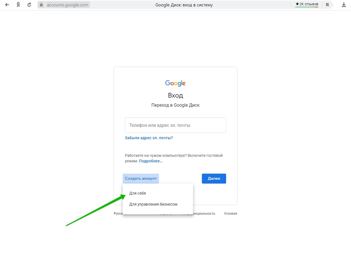Viewport: 351px width, 261px height.
Task: Click the padlock site security icon
Action: pyautogui.click(x=41, y=5)
